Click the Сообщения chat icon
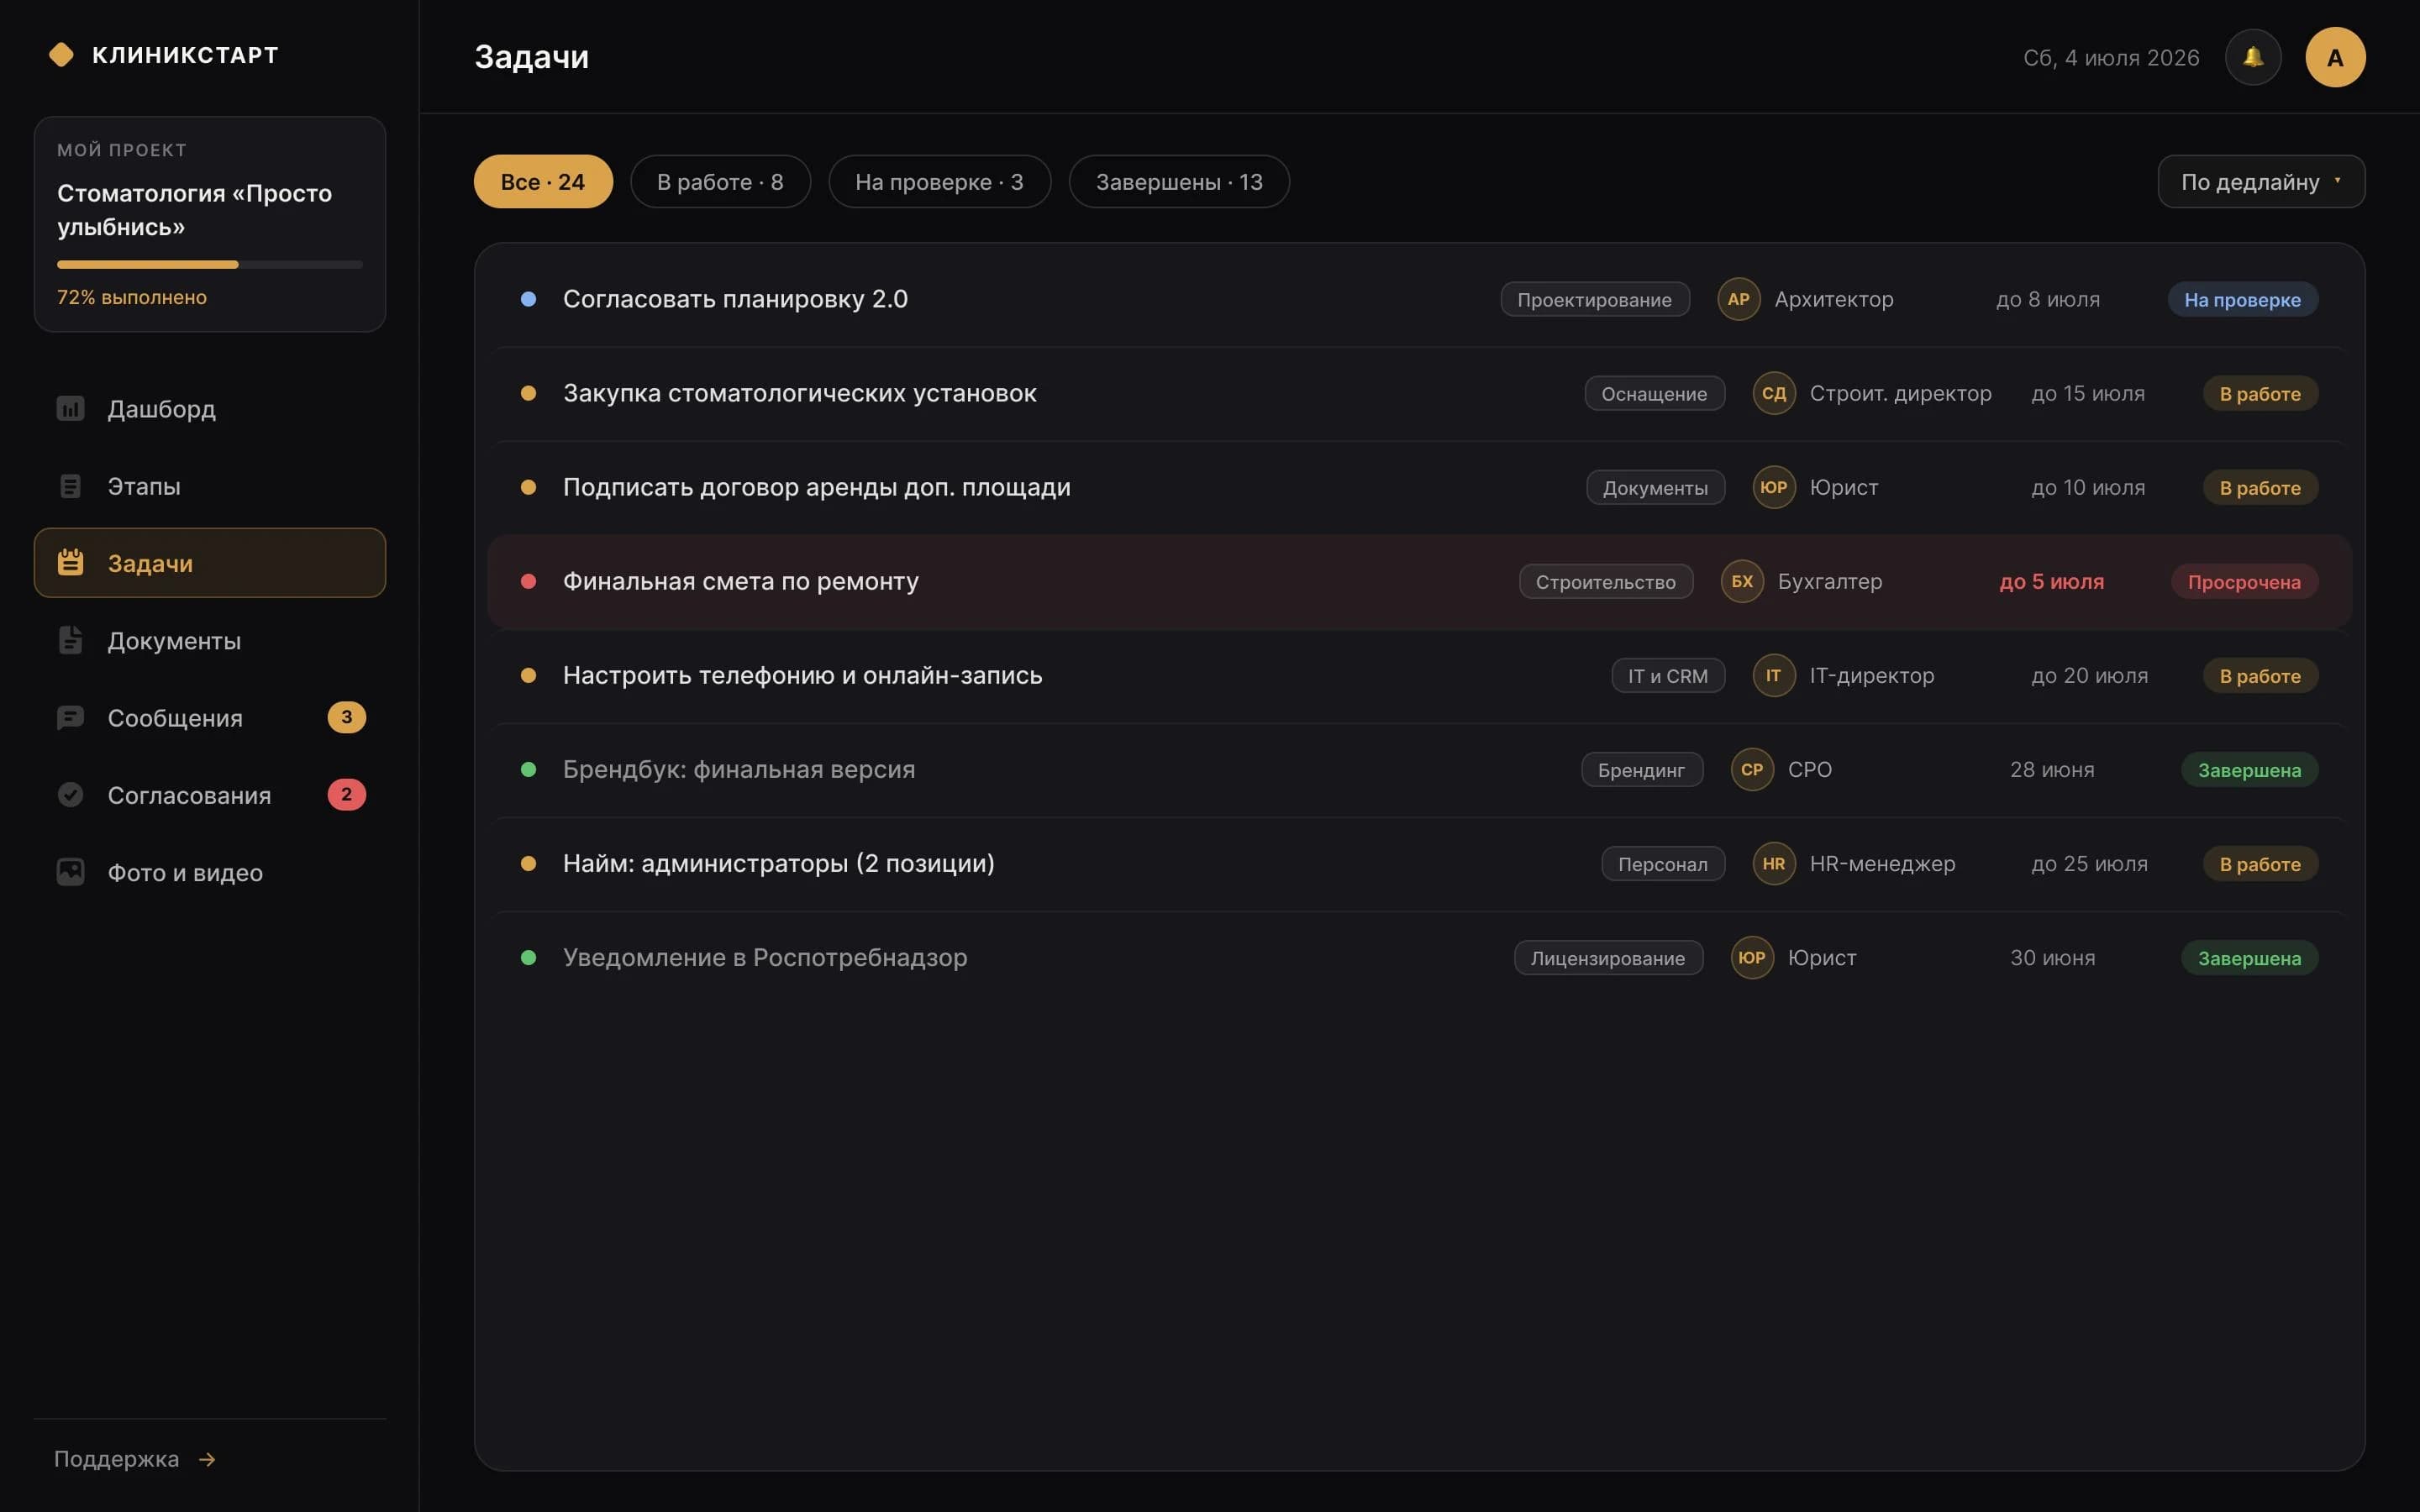Image resolution: width=2420 pixels, height=1512 pixels. [70, 718]
